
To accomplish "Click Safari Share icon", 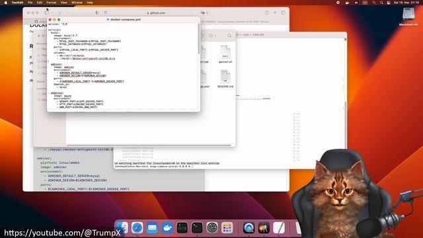I will (266, 13).
